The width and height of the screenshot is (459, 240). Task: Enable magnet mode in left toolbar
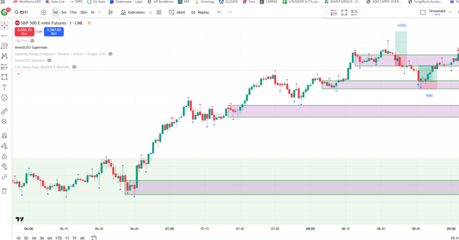4,136
